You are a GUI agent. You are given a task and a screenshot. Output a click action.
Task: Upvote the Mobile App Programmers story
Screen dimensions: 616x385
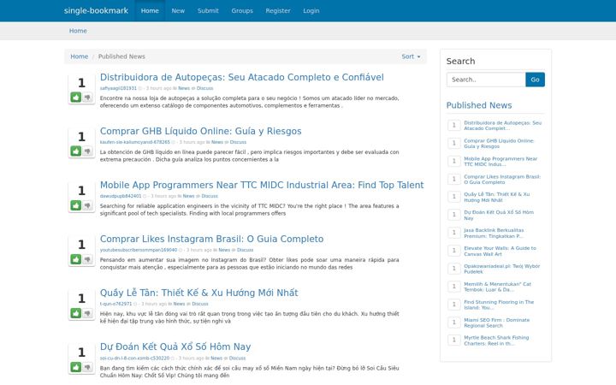(x=76, y=205)
